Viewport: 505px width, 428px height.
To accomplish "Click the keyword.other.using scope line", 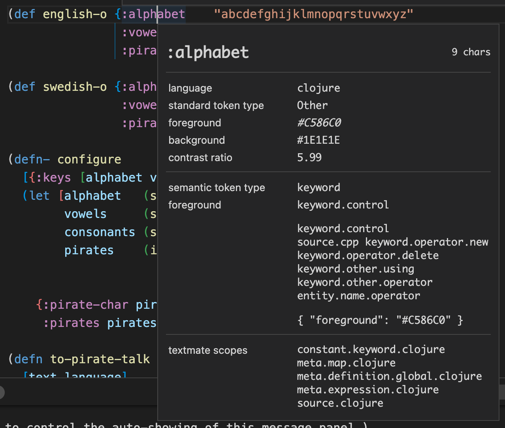I will (356, 269).
